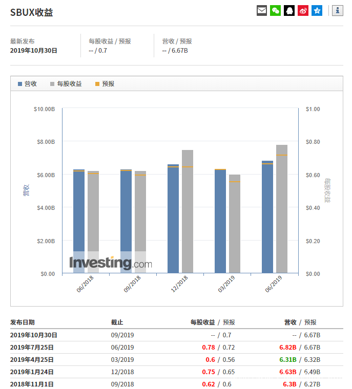
Task: Select the 12/2018 gray EPS bar
Action: [x=188, y=211]
